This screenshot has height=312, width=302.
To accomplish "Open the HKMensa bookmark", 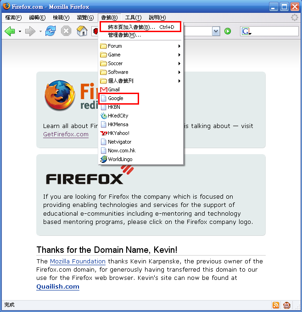I will click(x=141, y=124).
